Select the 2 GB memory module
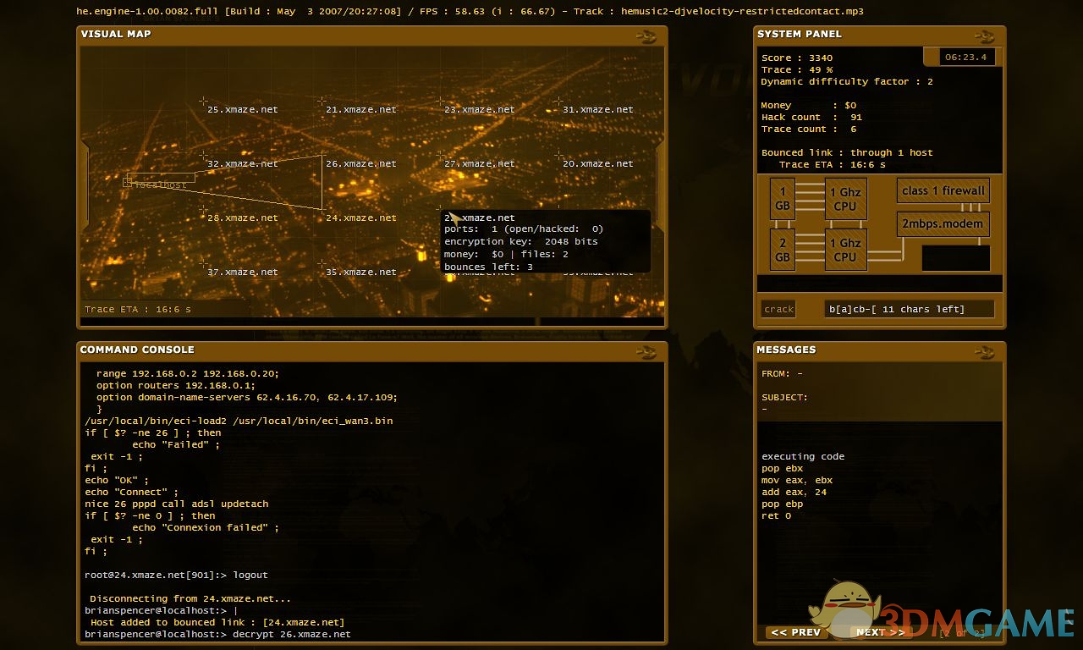1083x650 pixels. pyautogui.click(x=783, y=250)
